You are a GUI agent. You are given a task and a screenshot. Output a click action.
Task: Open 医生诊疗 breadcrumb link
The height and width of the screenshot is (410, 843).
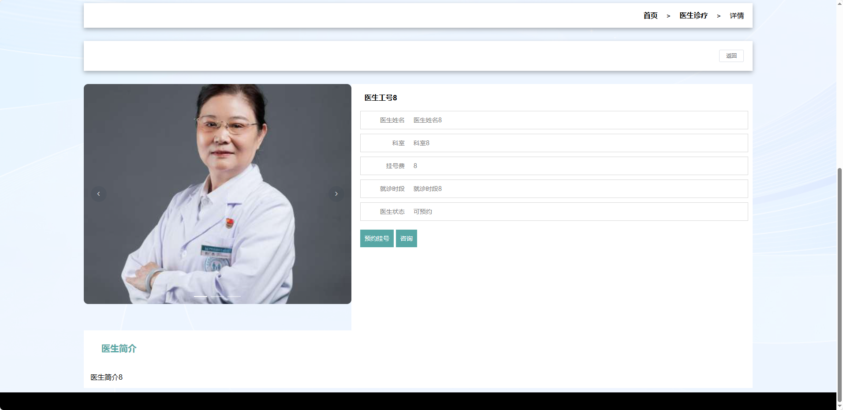pos(694,16)
